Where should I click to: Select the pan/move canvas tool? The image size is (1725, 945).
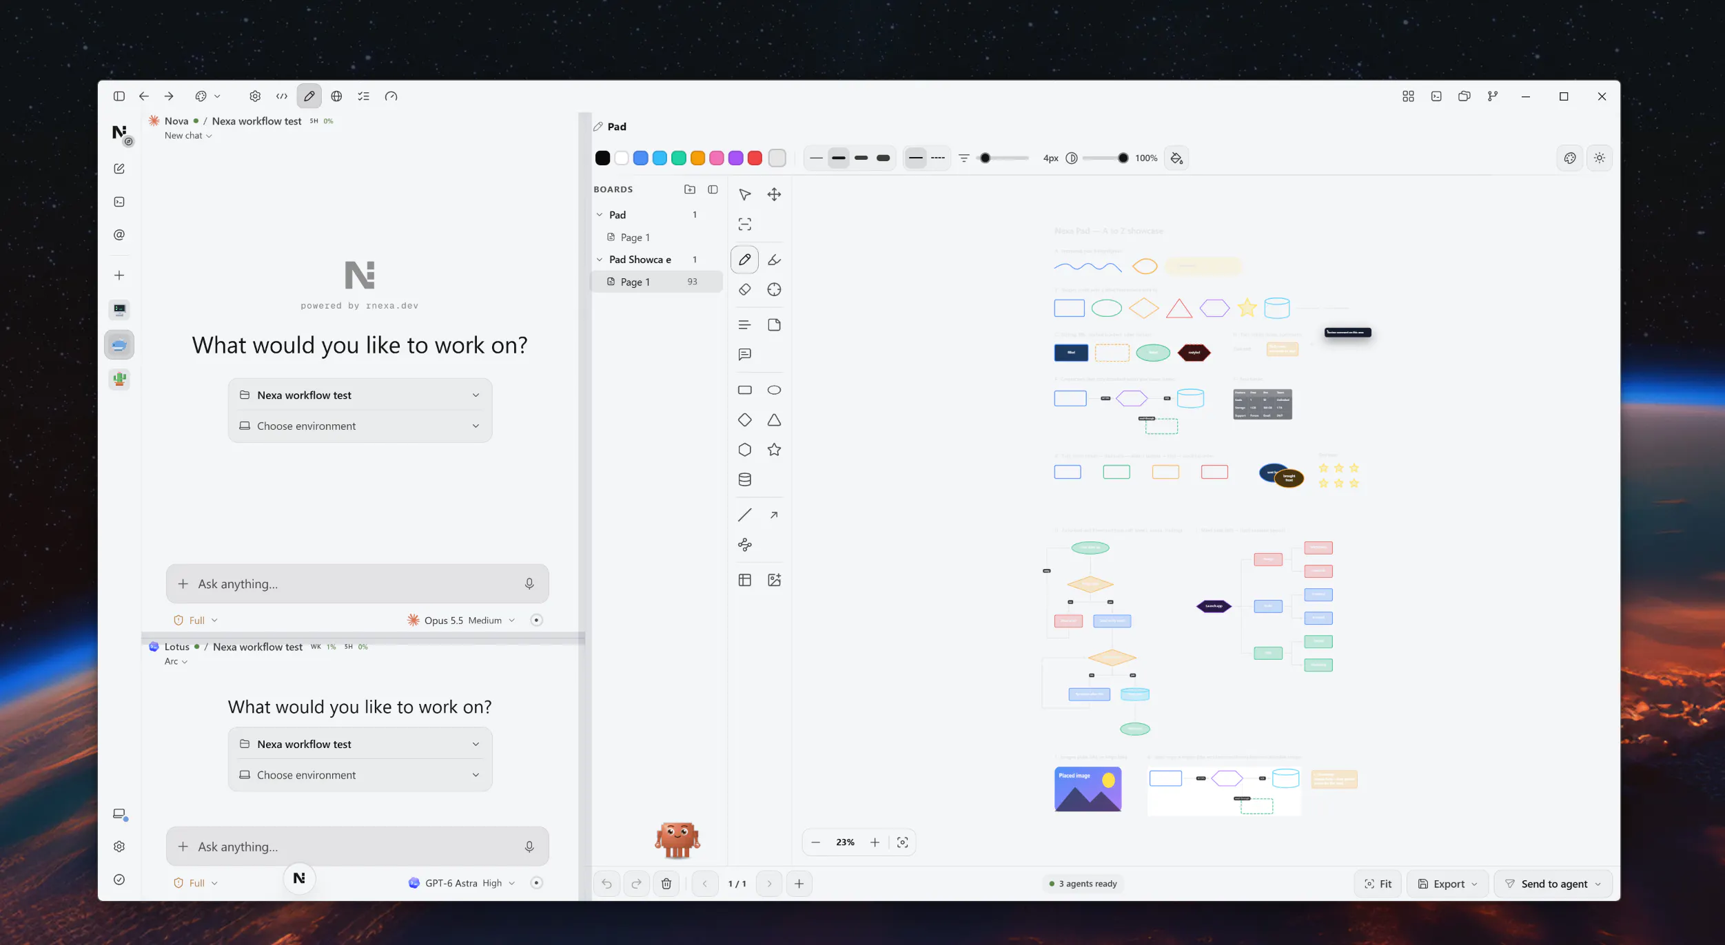(774, 195)
